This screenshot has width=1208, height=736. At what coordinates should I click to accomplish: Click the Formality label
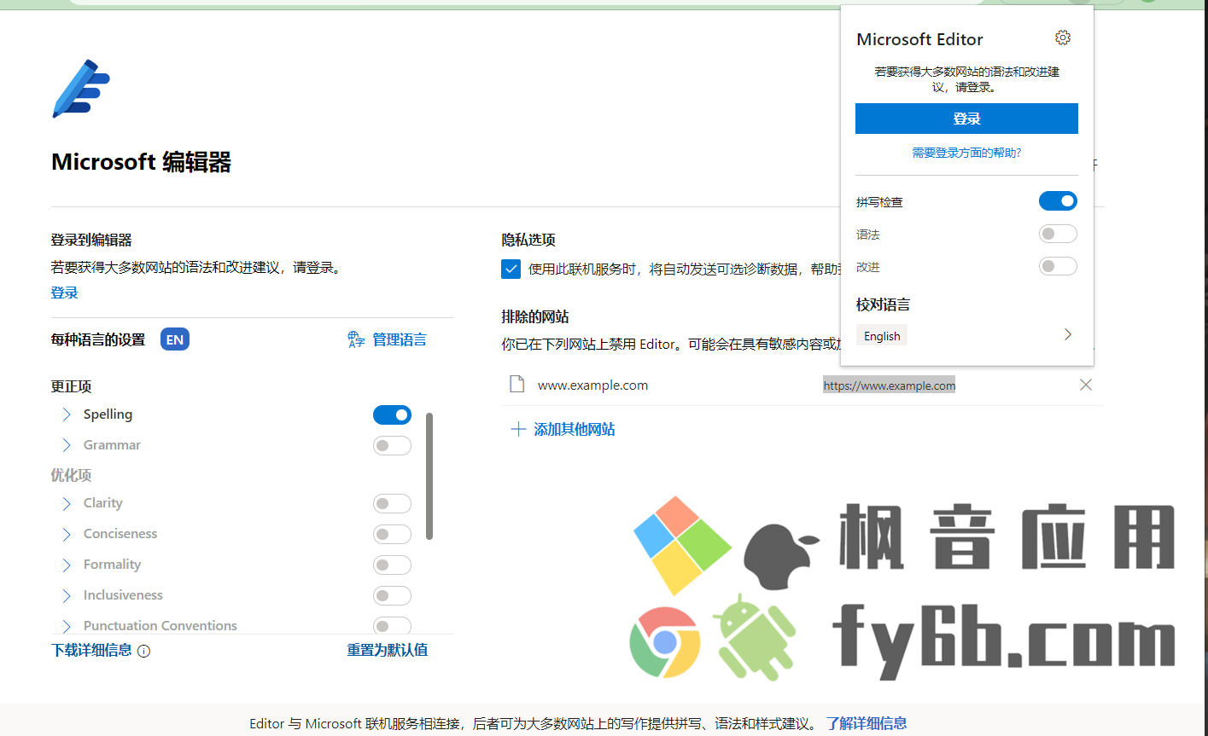(112, 565)
